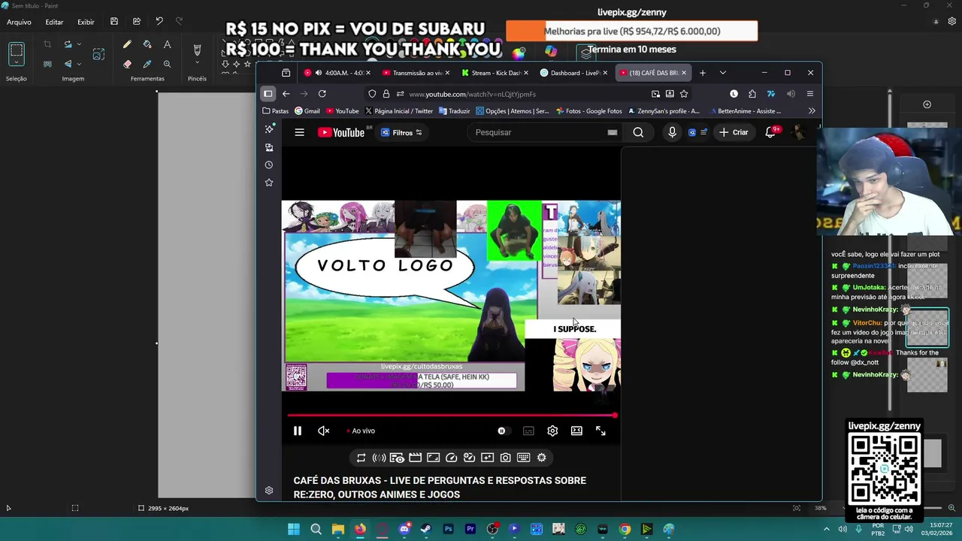Open the browser hamburger menu
Screen dimensions: 962x541
click(810, 94)
